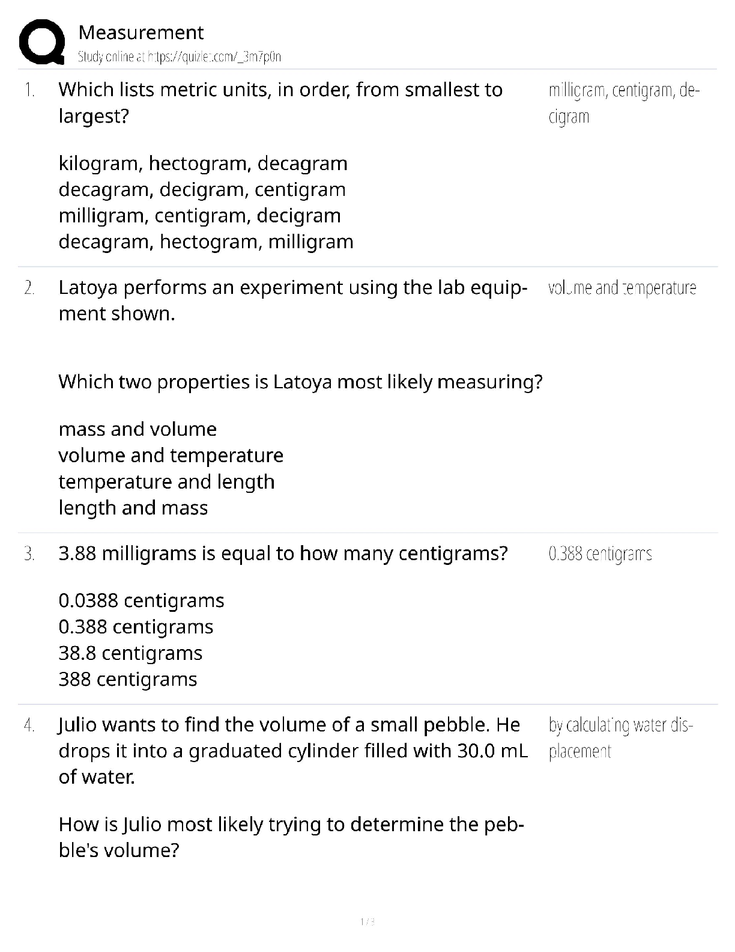735x952 pixels.
Task: Click the 'mass and volume' answer choice
Action: pyautogui.click(x=138, y=429)
